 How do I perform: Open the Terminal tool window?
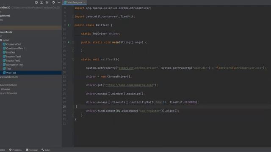(x=32, y=150)
